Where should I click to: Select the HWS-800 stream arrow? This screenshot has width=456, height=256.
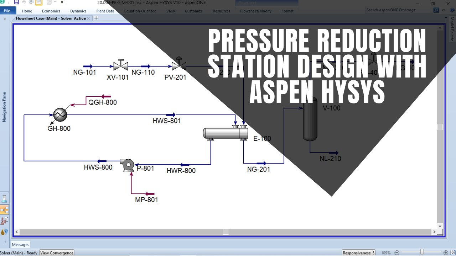(x=102, y=161)
